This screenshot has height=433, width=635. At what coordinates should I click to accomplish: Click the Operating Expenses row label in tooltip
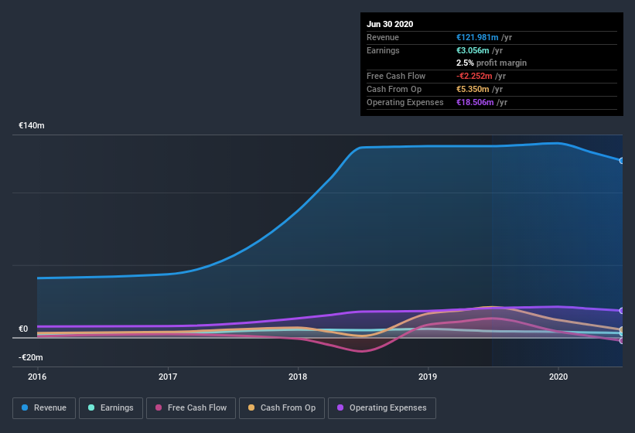(x=405, y=102)
